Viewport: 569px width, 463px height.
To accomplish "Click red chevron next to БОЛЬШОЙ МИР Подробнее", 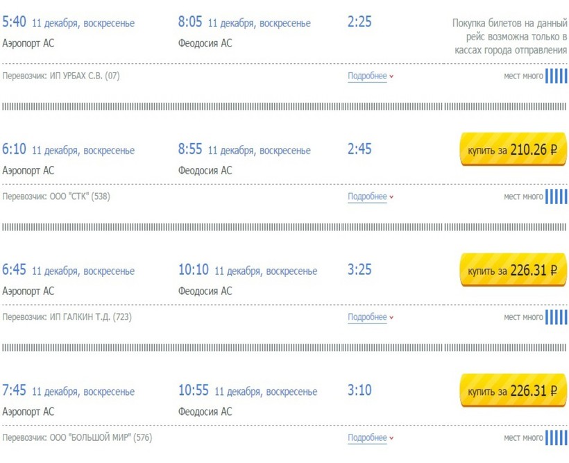I will click(391, 438).
